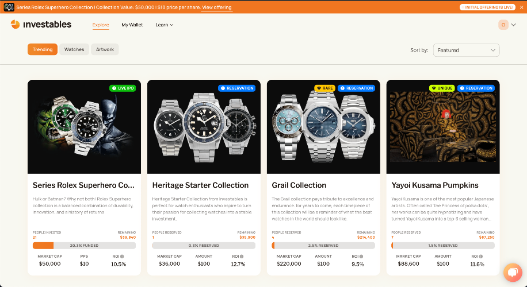Viewport: 527px width, 287px height.
Task: Click the $87,250 remaining amount
Action: [487, 238]
